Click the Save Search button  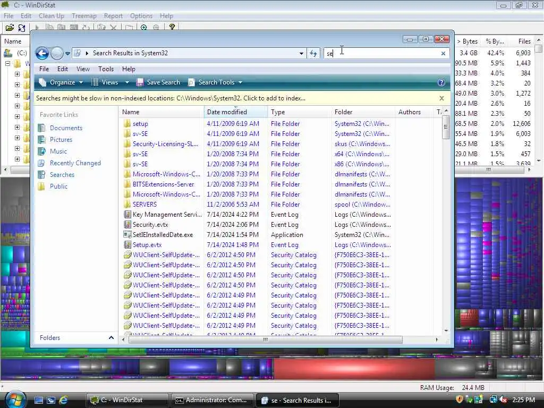click(158, 82)
